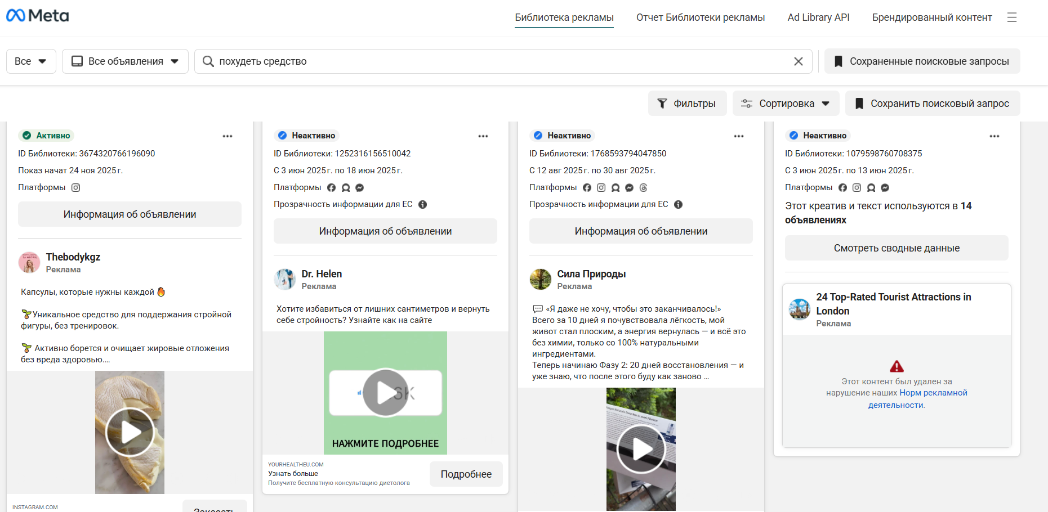The height and width of the screenshot is (512, 1048).
Task: Click EU transparency info icon on Dr. Helen ad
Action: coord(422,205)
